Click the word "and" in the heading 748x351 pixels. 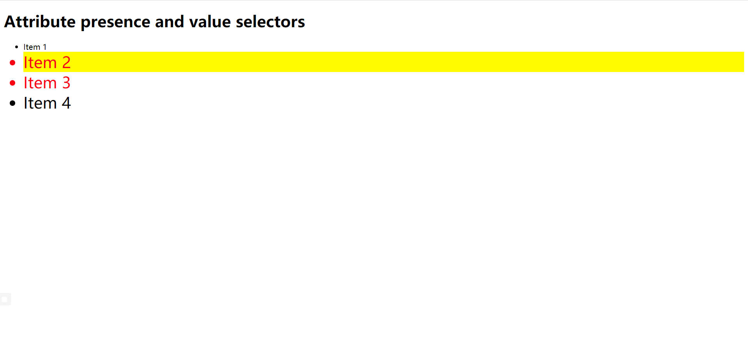pos(169,22)
